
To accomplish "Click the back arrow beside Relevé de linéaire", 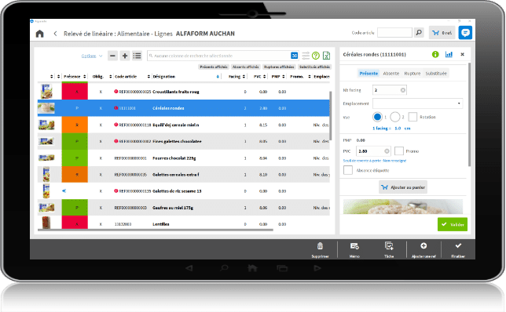I will [x=56, y=34].
